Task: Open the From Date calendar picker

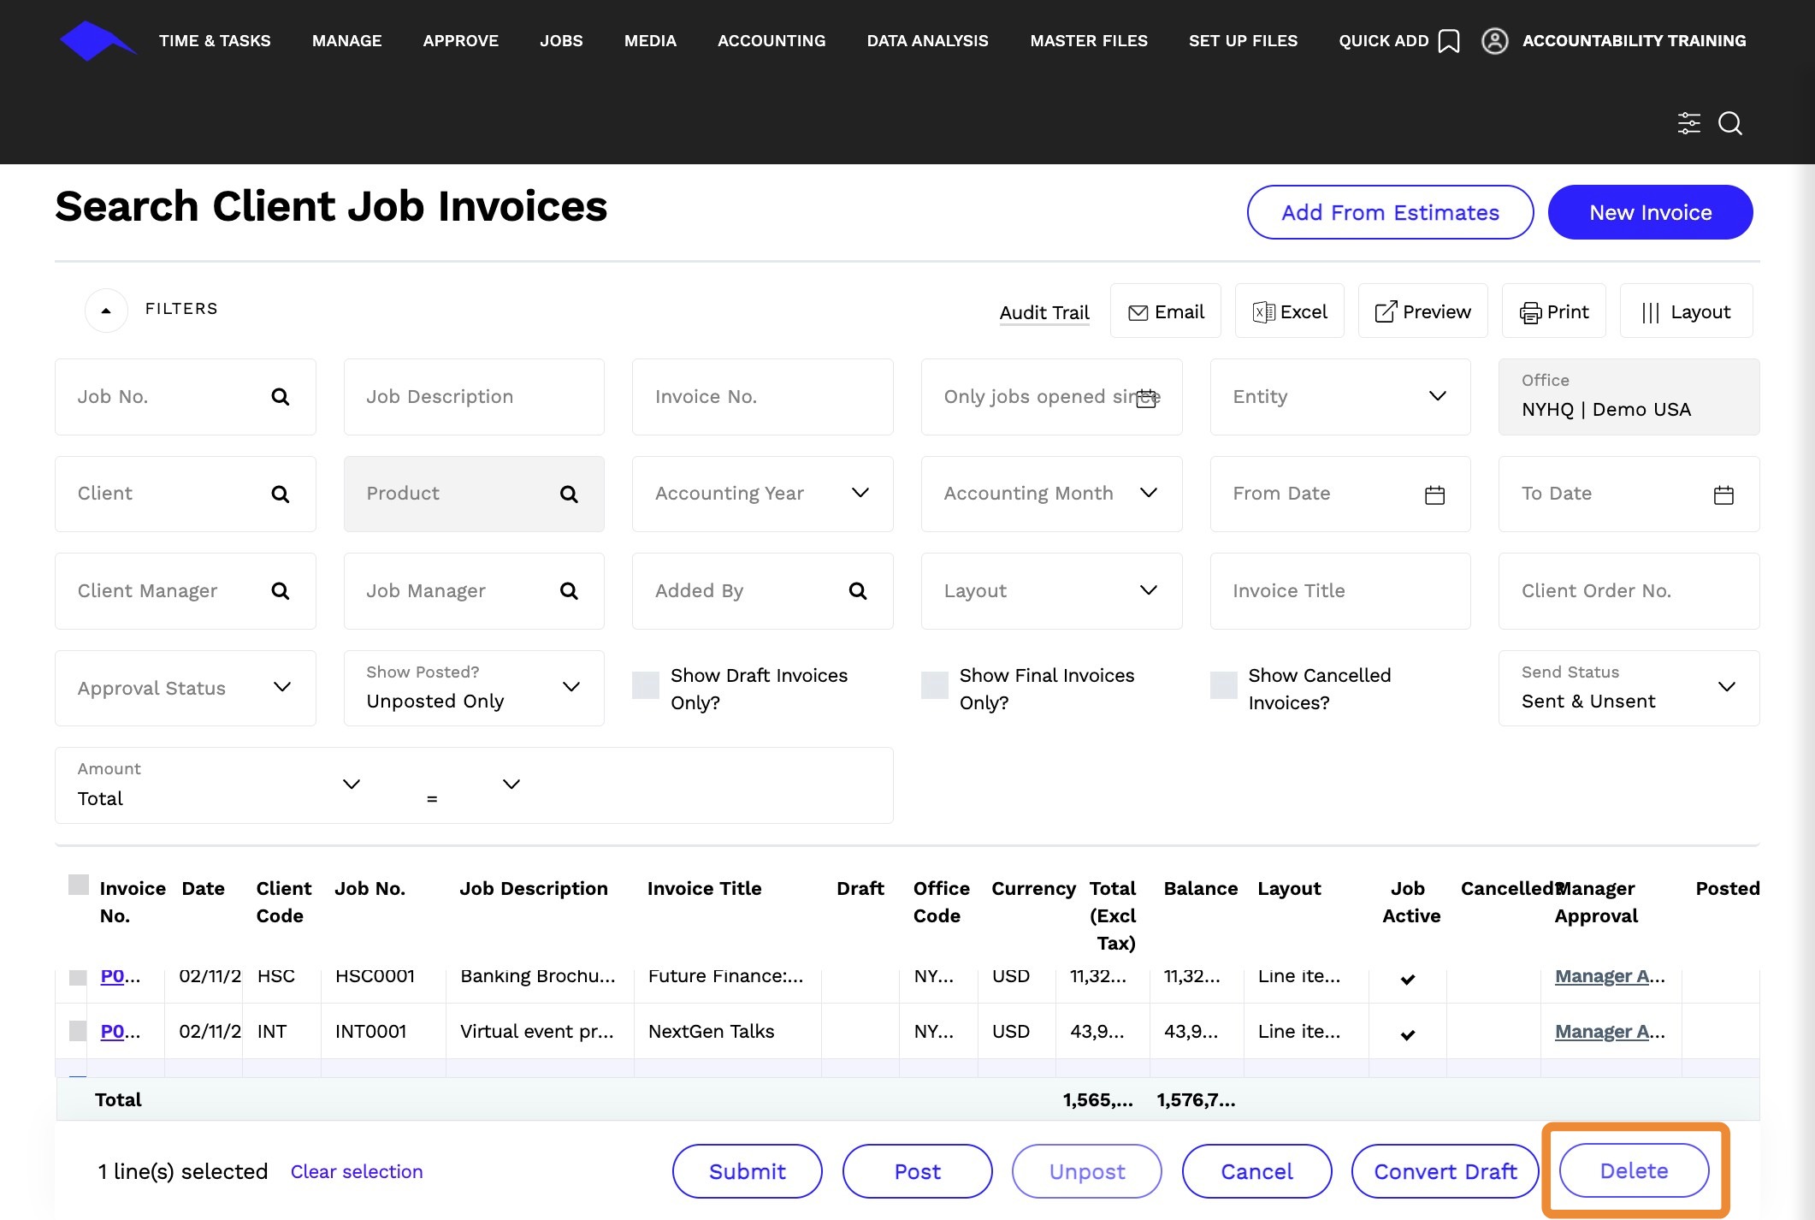Action: pyautogui.click(x=1434, y=495)
